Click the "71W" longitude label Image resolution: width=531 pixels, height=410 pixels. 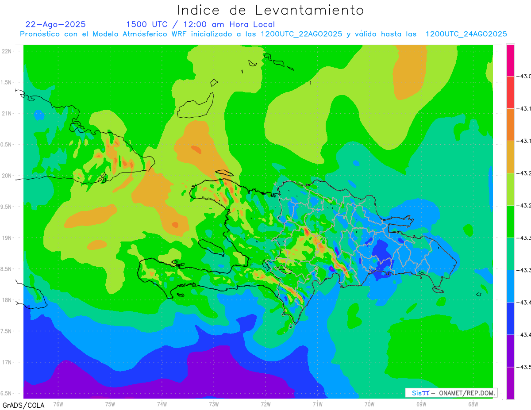pos(317,404)
